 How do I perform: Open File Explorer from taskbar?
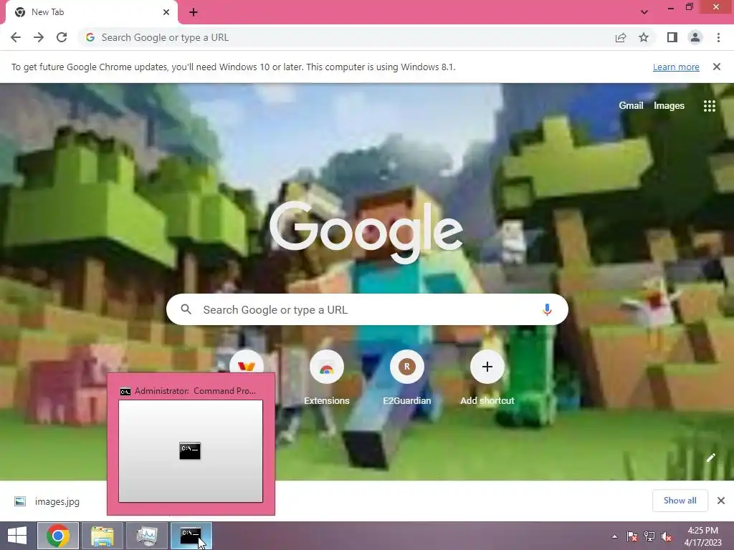103,536
